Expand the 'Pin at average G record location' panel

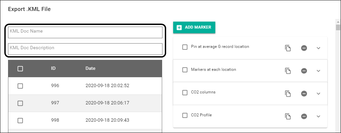318,48
